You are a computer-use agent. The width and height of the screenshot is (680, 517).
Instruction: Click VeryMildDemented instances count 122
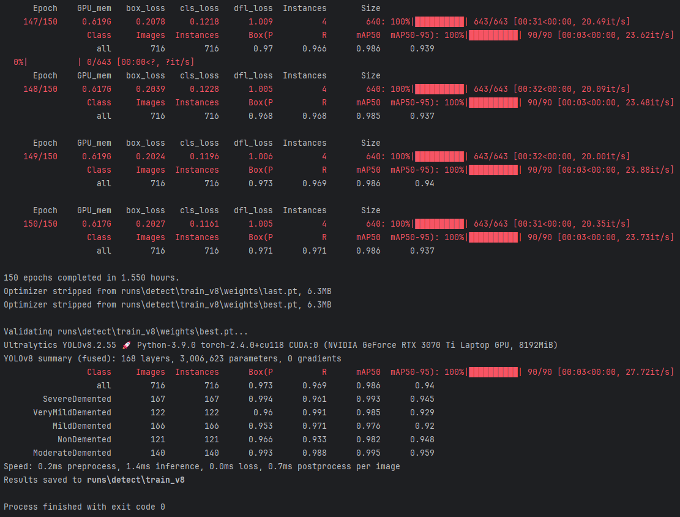[x=212, y=412]
